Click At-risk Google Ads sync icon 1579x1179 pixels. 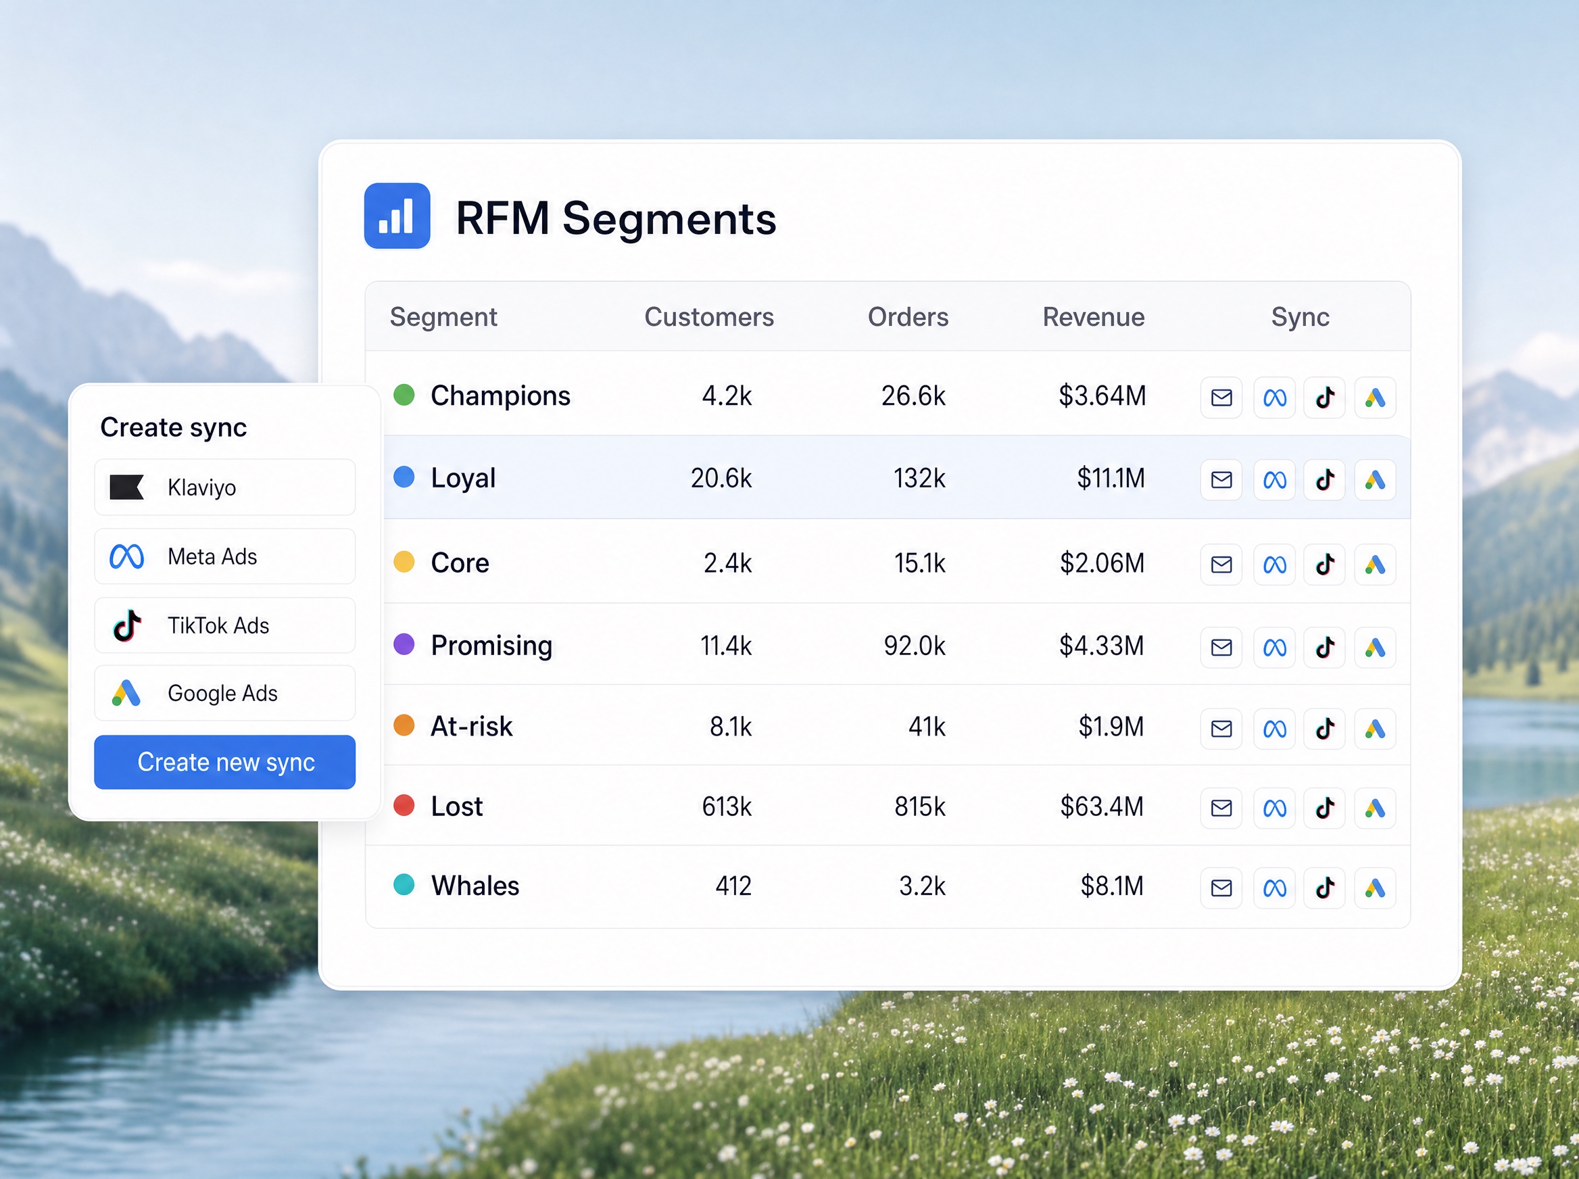click(1375, 729)
